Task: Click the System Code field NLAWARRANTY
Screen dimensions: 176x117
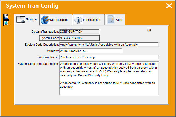Action: 79,38
